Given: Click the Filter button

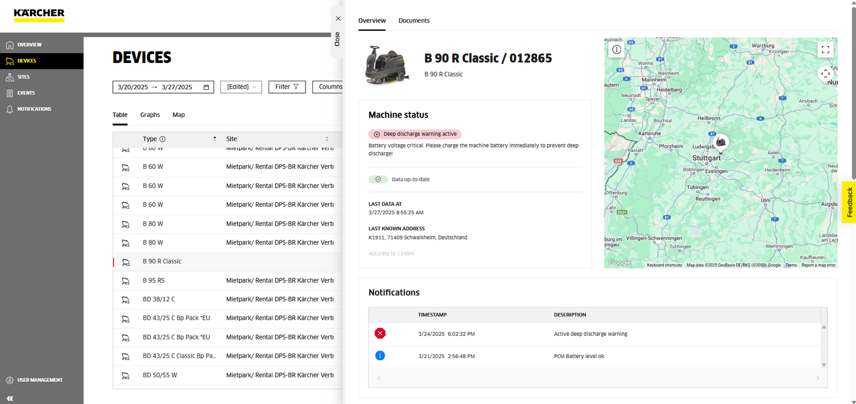Looking at the screenshot, I should (x=287, y=87).
